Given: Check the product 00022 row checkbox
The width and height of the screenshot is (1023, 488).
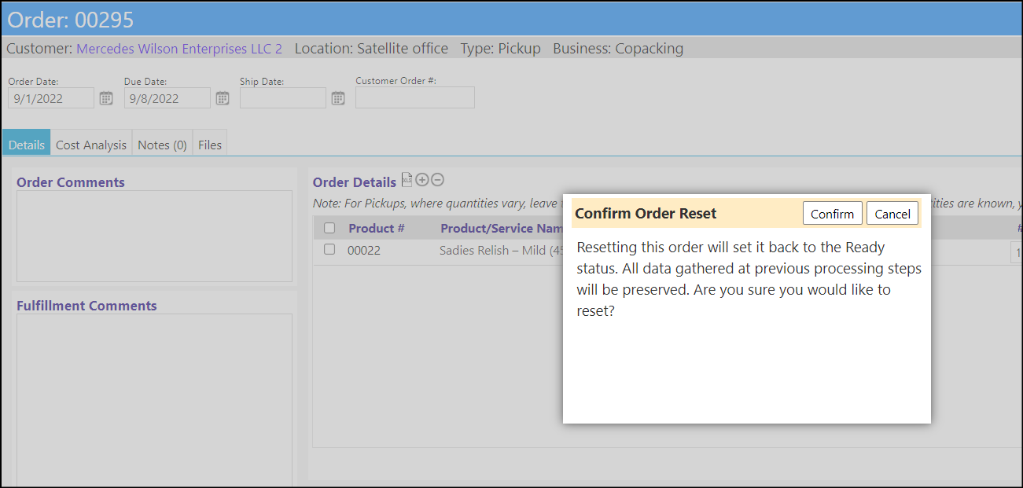Looking at the screenshot, I should point(329,249).
